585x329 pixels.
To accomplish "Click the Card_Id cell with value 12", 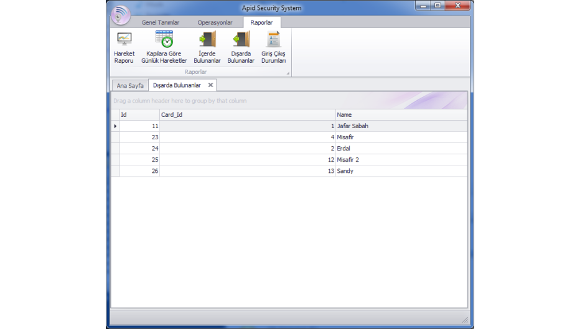I will 247,160.
